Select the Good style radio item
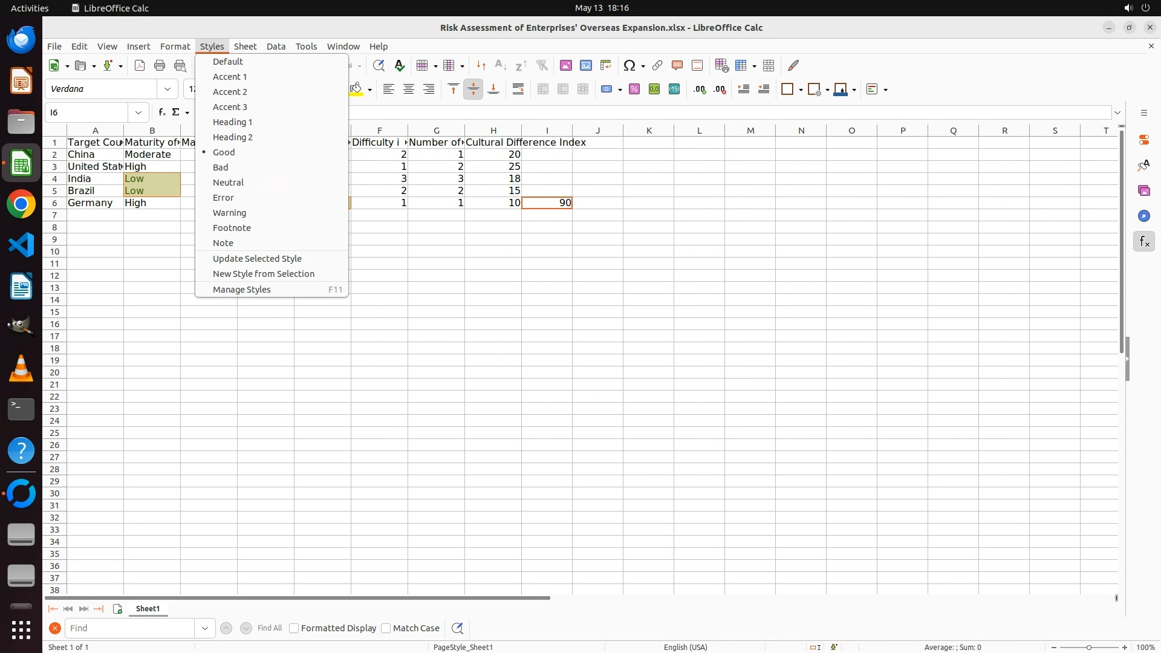This screenshot has width=1161, height=653. click(x=224, y=152)
